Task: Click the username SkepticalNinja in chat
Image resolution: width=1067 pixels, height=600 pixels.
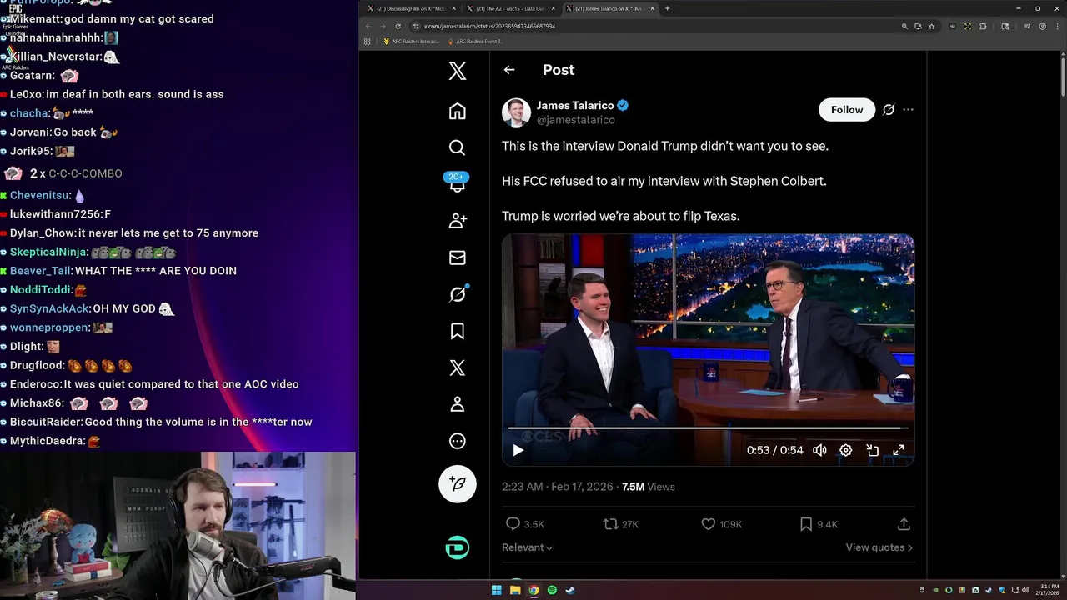Action: click(48, 252)
